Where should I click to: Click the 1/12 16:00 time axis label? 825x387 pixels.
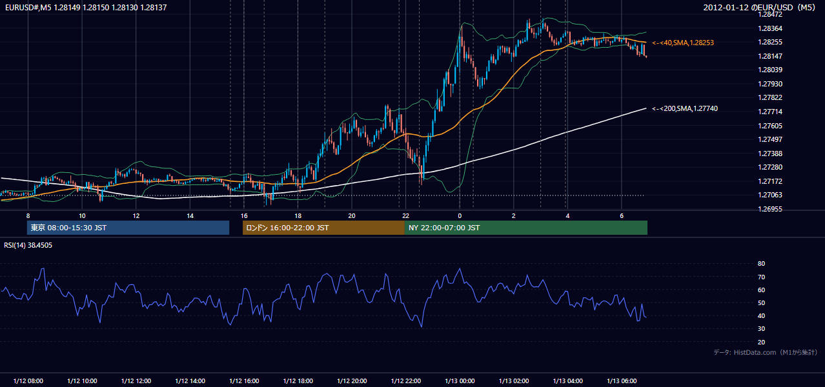point(244,381)
